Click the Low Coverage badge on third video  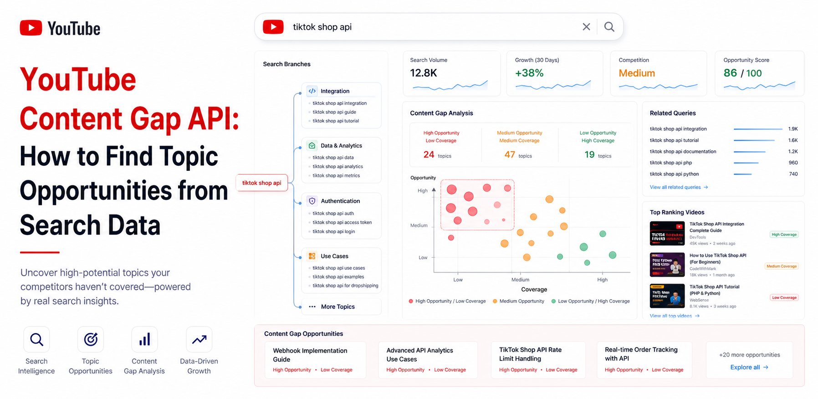pos(784,297)
